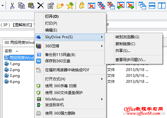Close other tabs icon

(x=111, y=6)
